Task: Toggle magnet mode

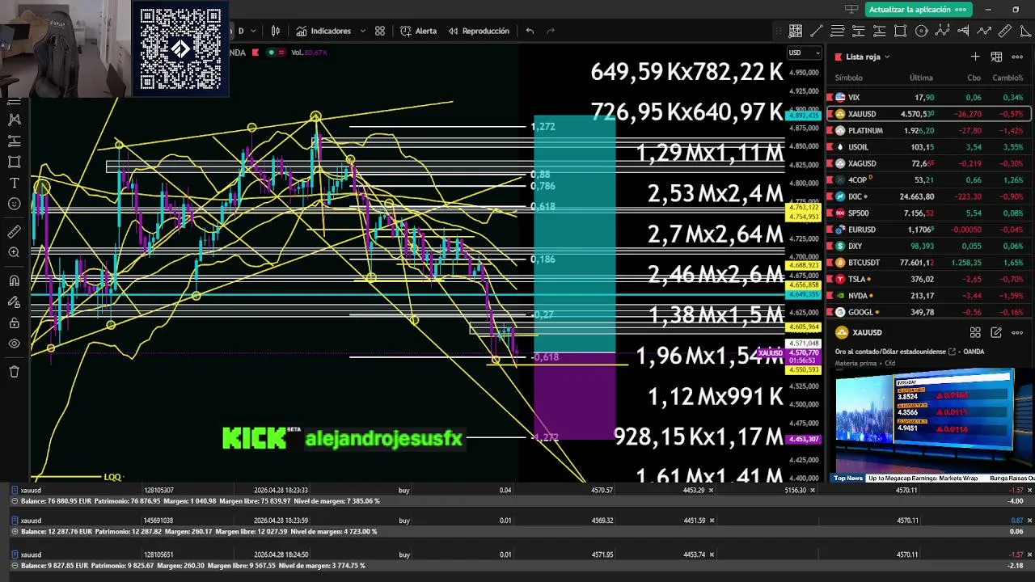Action: [14, 280]
